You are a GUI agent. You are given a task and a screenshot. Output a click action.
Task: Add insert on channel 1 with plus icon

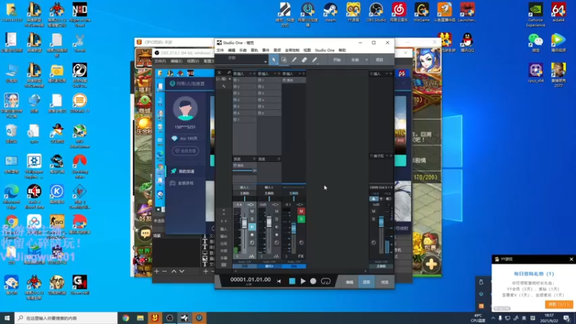click(x=254, y=74)
